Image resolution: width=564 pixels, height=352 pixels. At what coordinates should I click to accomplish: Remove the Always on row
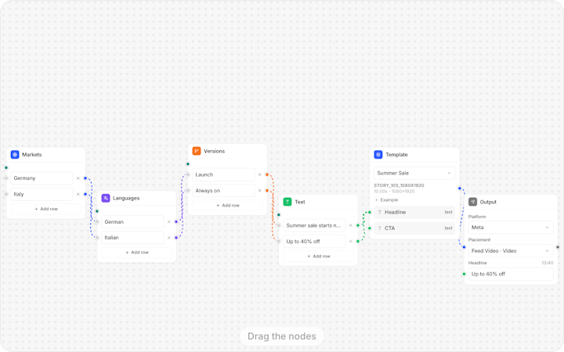pyautogui.click(x=260, y=190)
